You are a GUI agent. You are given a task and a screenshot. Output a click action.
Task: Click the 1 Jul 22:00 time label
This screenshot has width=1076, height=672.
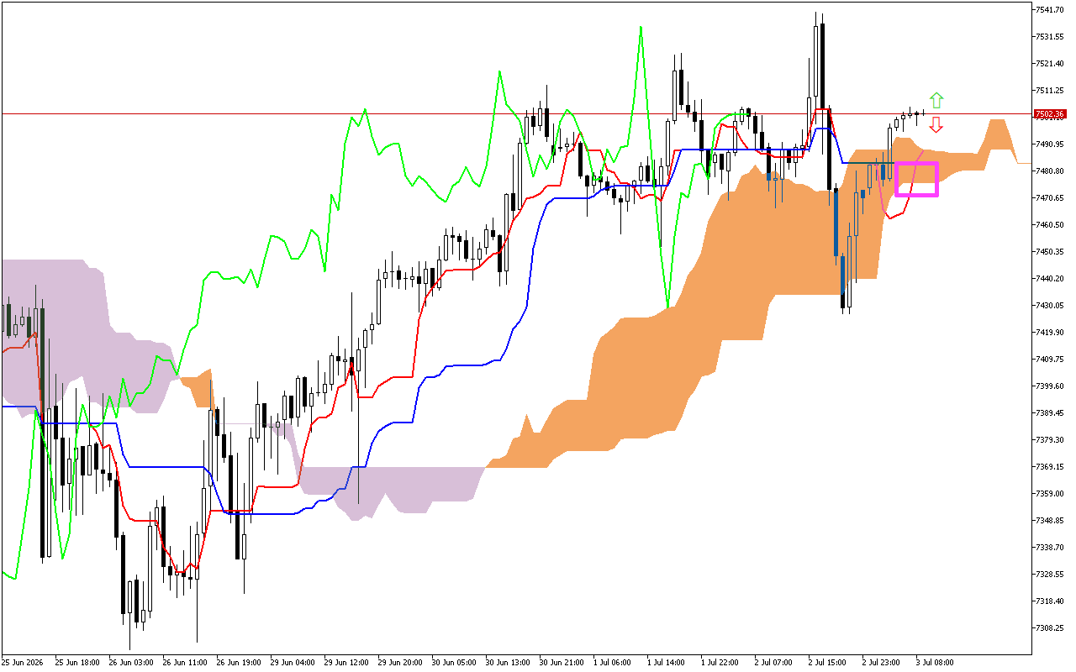click(720, 662)
